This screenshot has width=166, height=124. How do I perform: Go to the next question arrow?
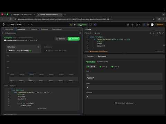28,24
